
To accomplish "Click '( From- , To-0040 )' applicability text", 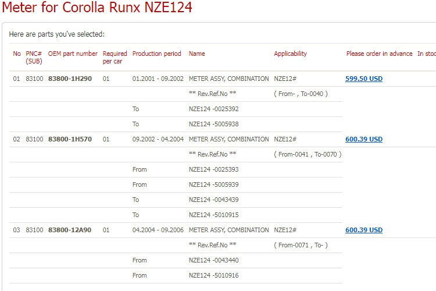I will pyautogui.click(x=301, y=94).
